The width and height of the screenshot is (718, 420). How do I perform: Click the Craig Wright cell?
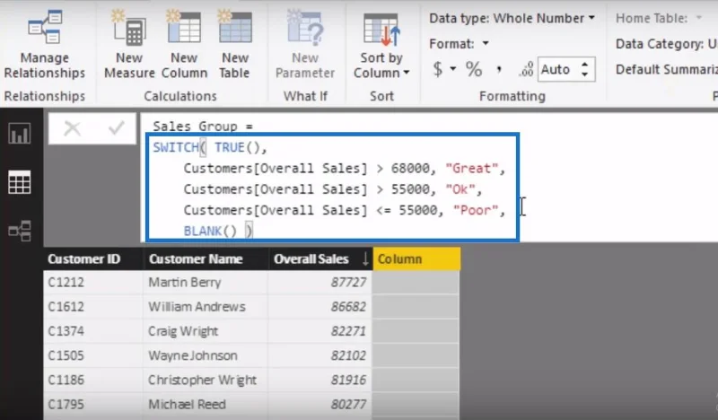click(x=206, y=330)
